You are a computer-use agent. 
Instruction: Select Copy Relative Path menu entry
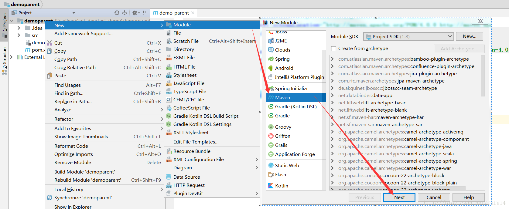[105, 67]
